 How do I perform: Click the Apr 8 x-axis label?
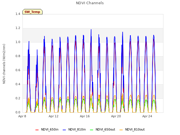22,116
